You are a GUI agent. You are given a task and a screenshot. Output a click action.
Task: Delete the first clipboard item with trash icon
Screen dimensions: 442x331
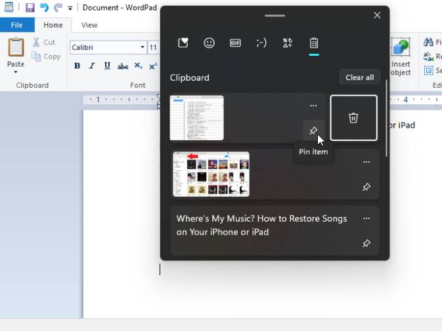(353, 118)
